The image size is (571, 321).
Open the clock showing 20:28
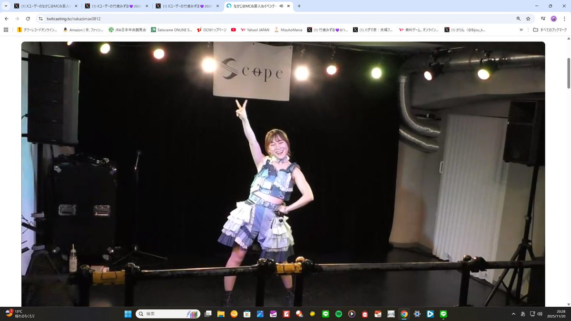(x=556, y=314)
